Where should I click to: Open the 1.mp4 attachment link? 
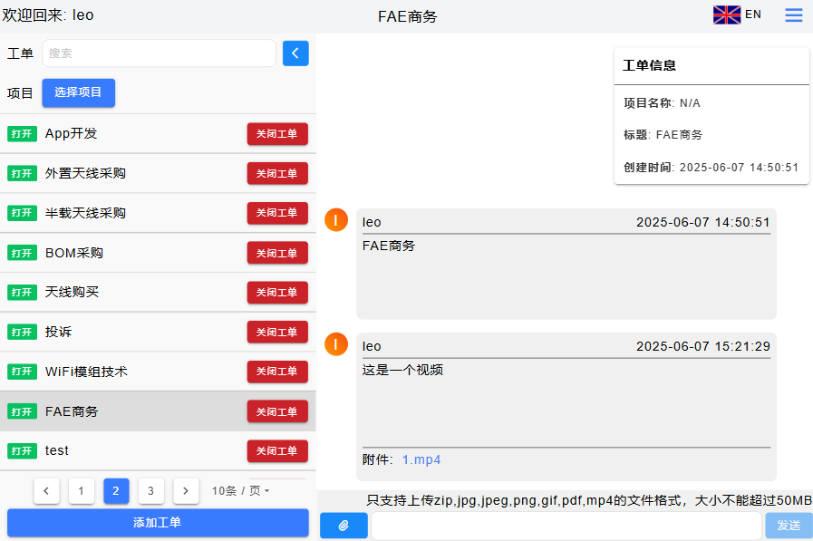[421, 459]
